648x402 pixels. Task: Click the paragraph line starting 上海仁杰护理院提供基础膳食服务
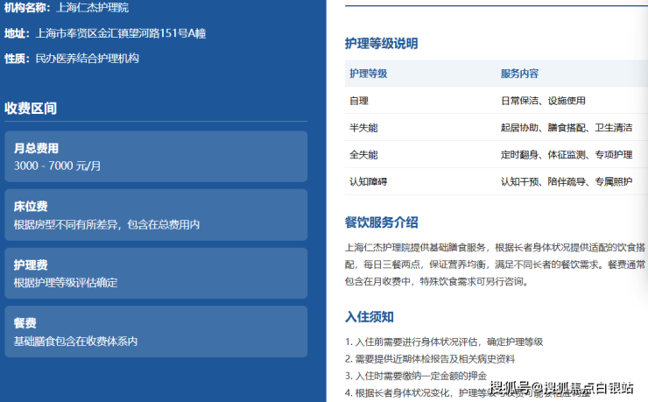[x=495, y=248]
